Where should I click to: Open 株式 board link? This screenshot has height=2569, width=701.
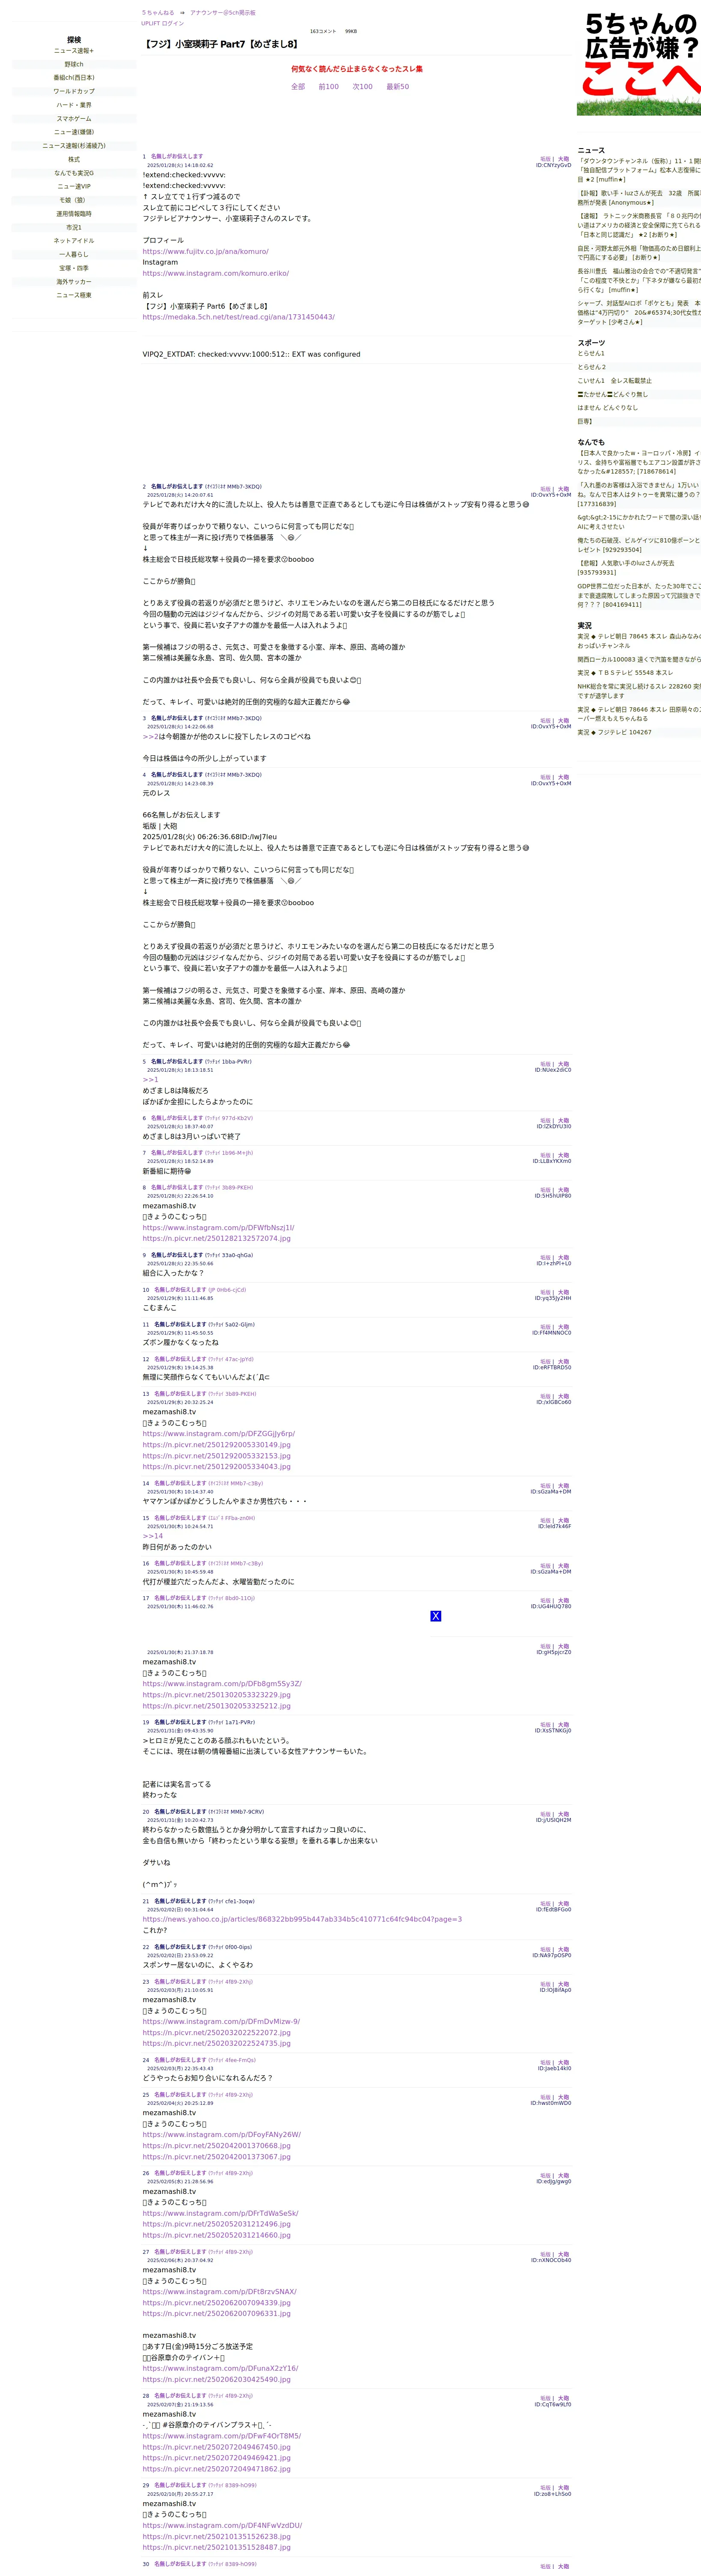[x=74, y=160]
